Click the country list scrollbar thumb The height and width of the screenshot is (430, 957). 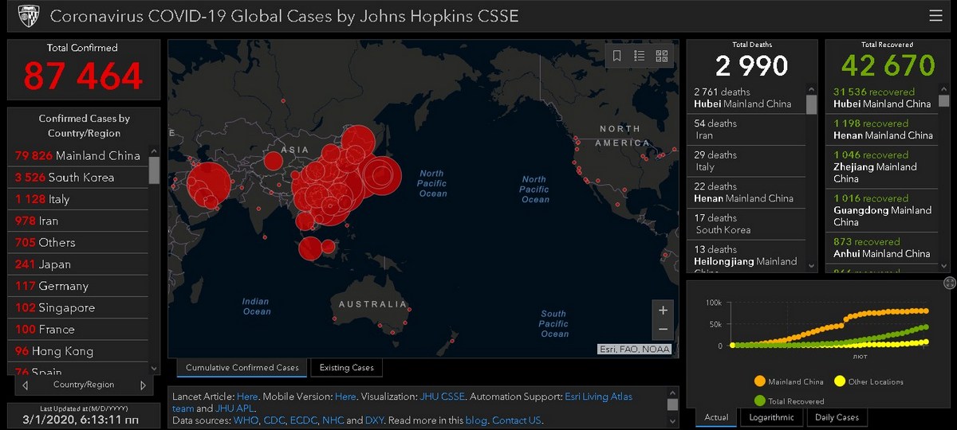(x=155, y=170)
